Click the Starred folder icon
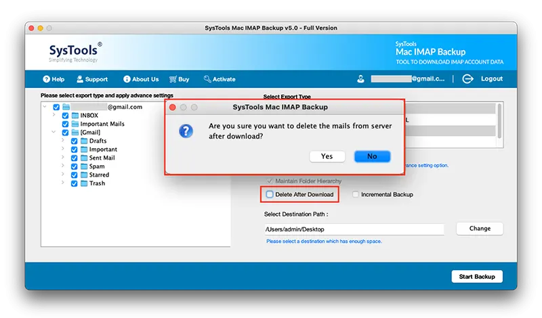542x318 pixels. coord(84,175)
